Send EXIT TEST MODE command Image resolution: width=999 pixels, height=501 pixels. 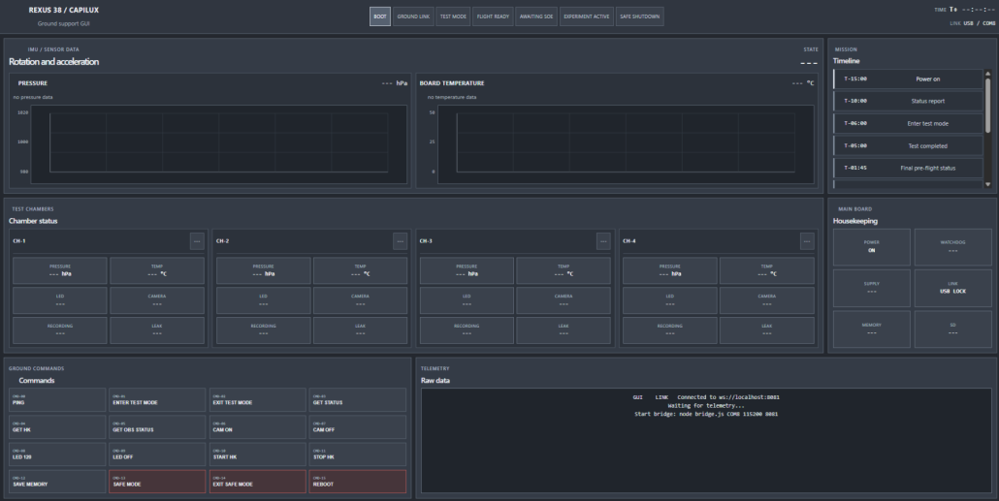click(257, 400)
